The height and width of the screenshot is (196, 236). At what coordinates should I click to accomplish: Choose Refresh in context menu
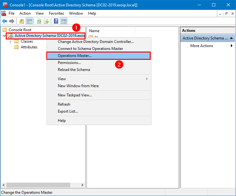99,104
